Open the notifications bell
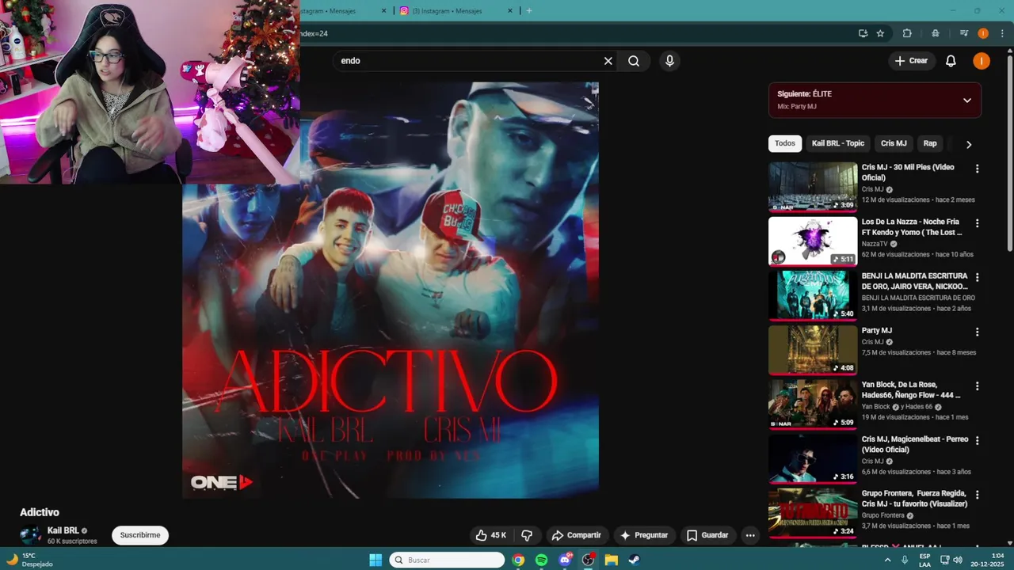This screenshot has width=1014, height=570. point(951,61)
